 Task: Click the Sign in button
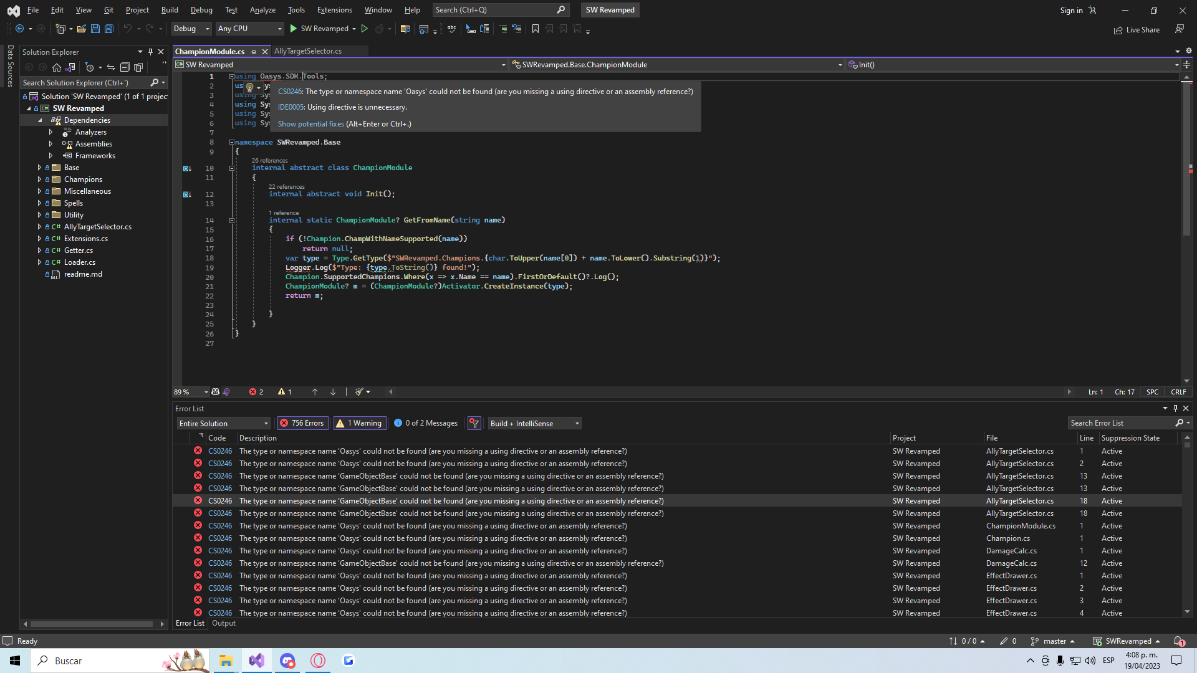(1071, 10)
